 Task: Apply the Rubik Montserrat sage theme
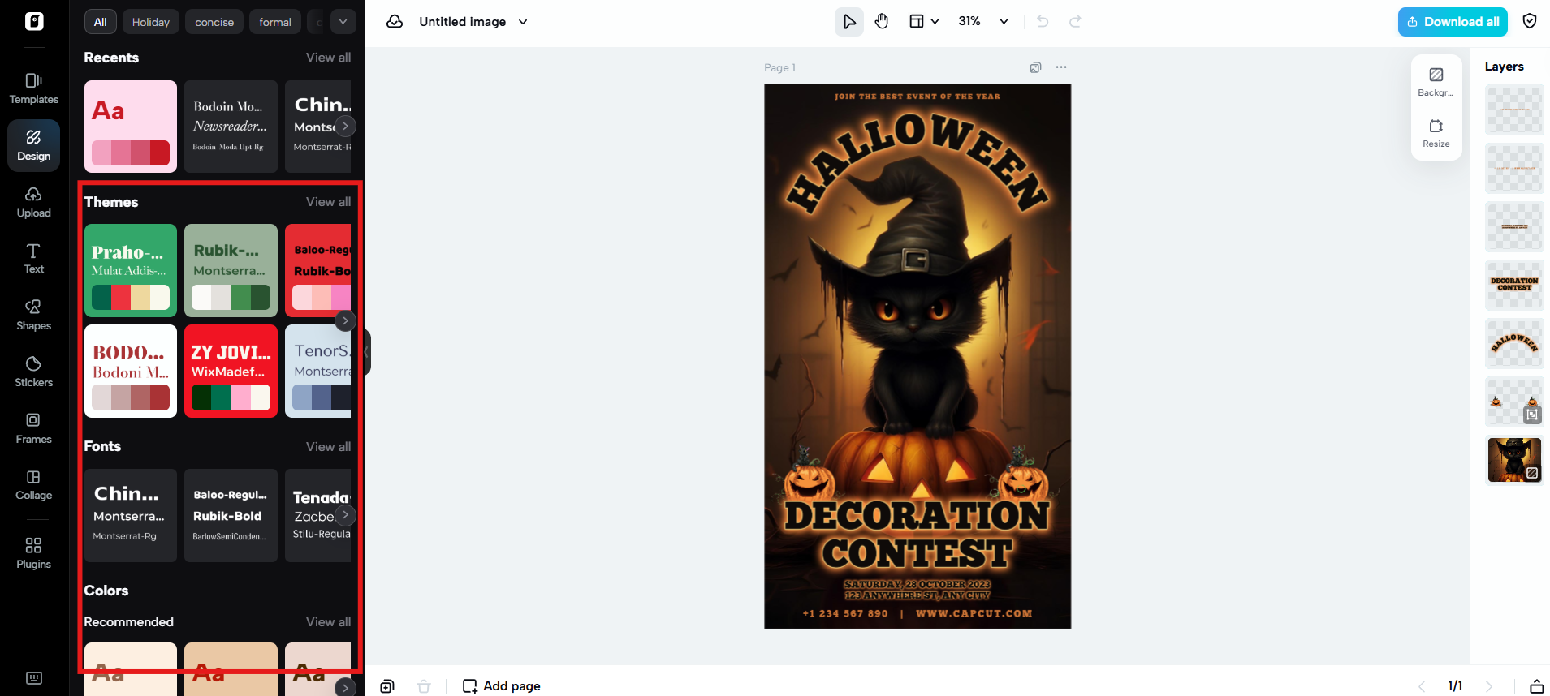point(231,270)
